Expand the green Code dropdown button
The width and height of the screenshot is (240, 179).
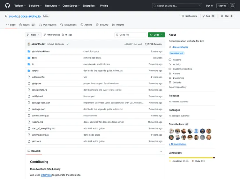tap(156, 35)
